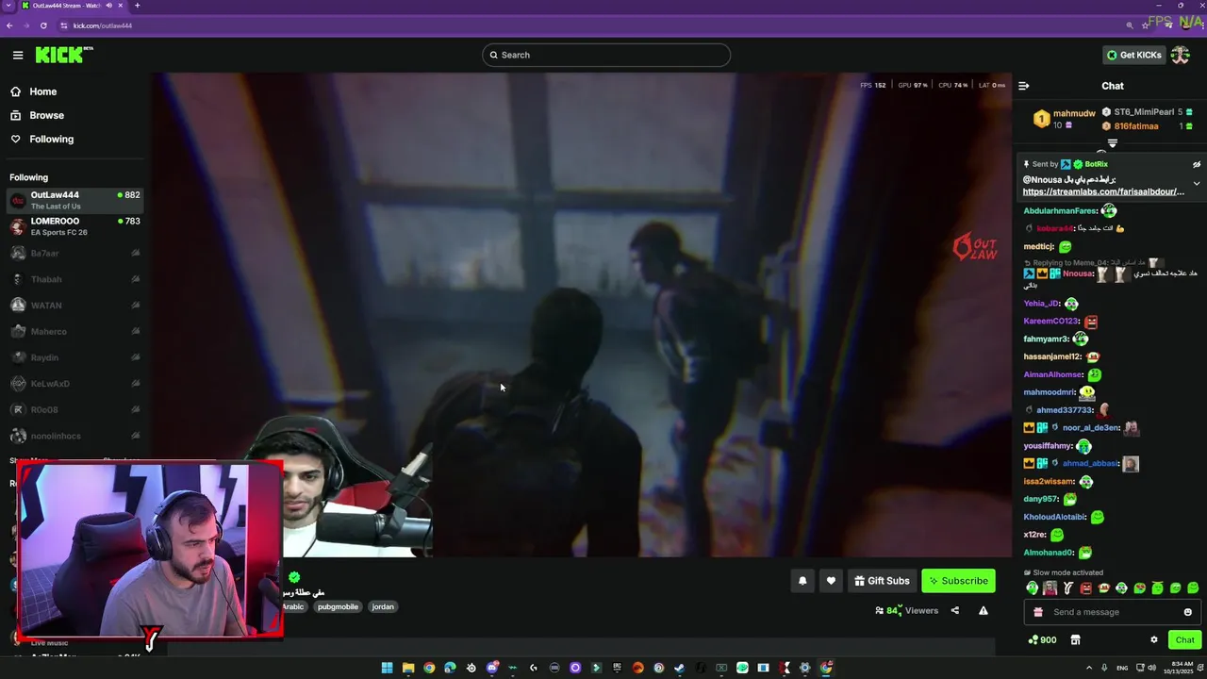The height and width of the screenshot is (679, 1207).
Task: Open new browser tab plus button
Action: pos(137,6)
